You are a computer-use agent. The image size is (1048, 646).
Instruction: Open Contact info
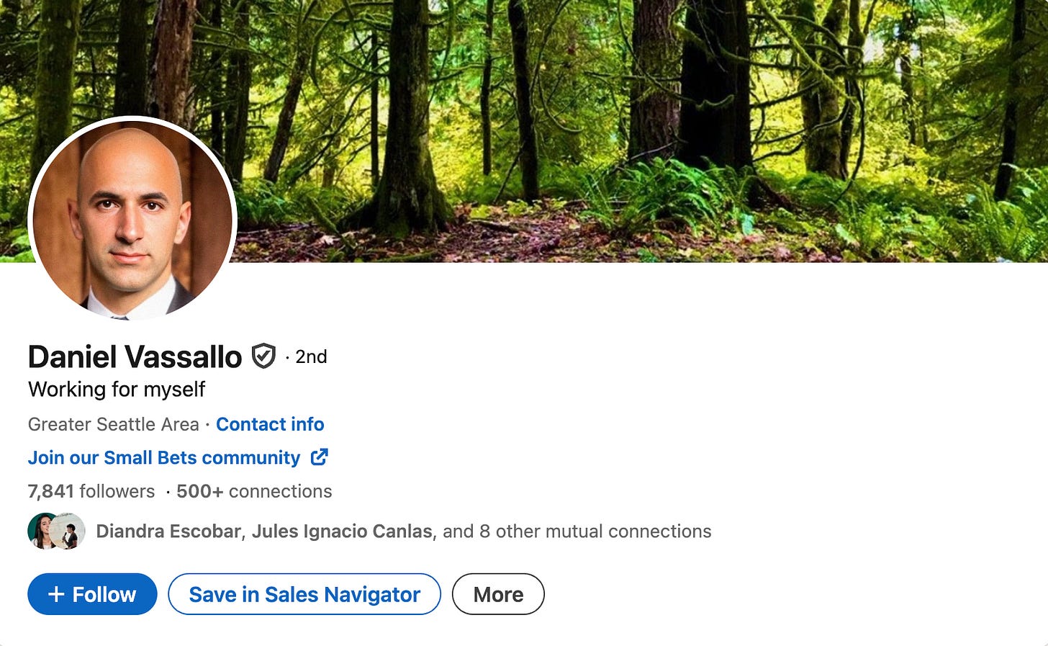270,424
